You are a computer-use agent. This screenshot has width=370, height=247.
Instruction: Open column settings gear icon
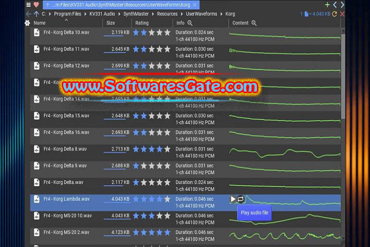27,23
